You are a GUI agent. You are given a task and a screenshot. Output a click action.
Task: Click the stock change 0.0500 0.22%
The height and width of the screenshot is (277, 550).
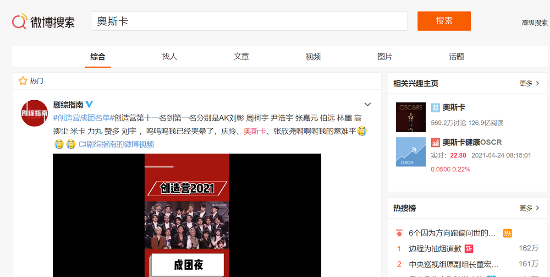pos(451,169)
